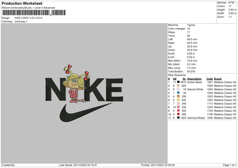Click the light pink swatch with code 1113
238x168 pixels.
178,103
